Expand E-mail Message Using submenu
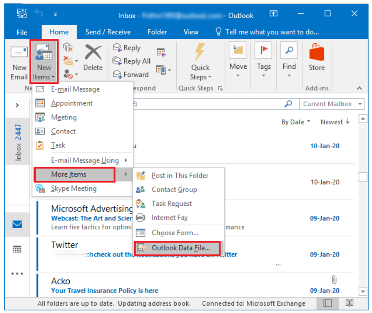372x313 pixels. click(x=83, y=160)
